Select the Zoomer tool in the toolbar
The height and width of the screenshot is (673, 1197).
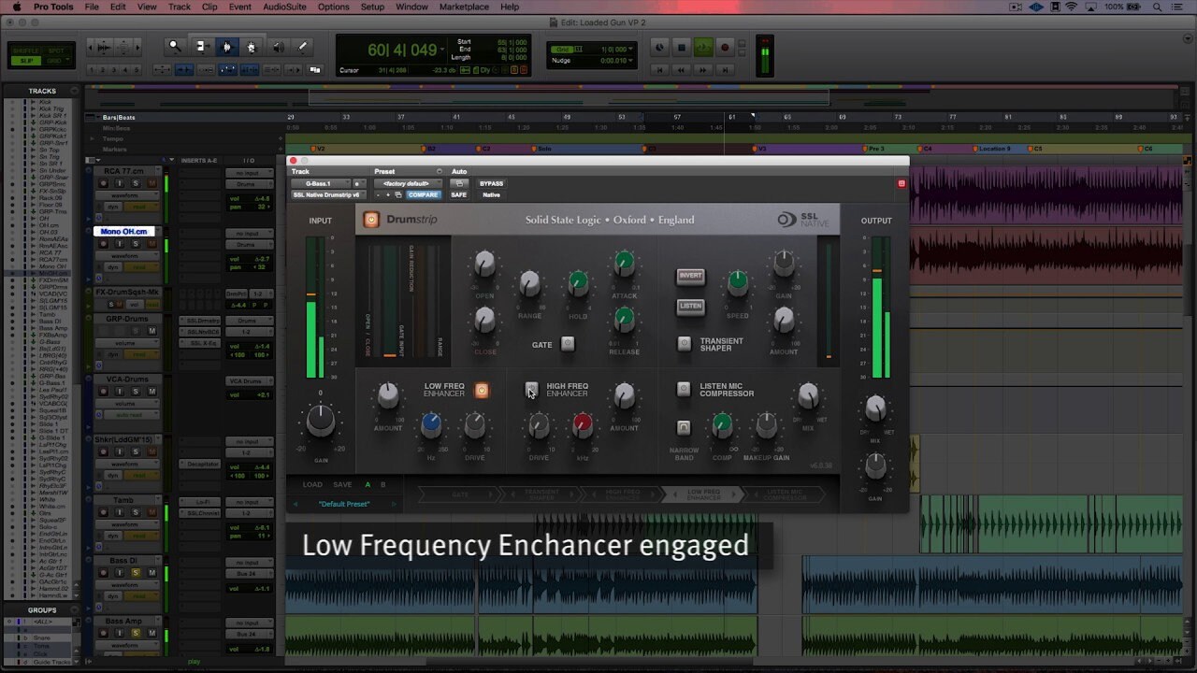pos(175,46)
